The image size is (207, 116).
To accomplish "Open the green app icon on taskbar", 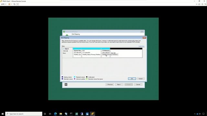I will 77,114.
